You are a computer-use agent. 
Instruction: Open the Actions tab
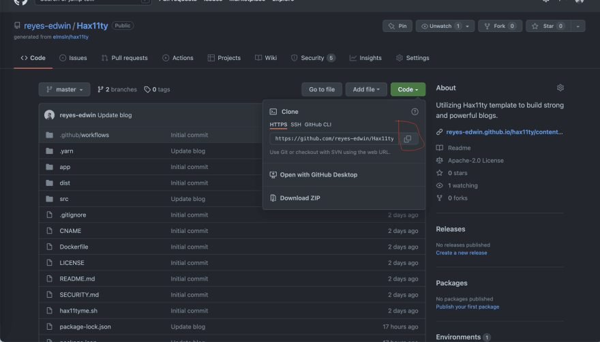tap(178, 58)
